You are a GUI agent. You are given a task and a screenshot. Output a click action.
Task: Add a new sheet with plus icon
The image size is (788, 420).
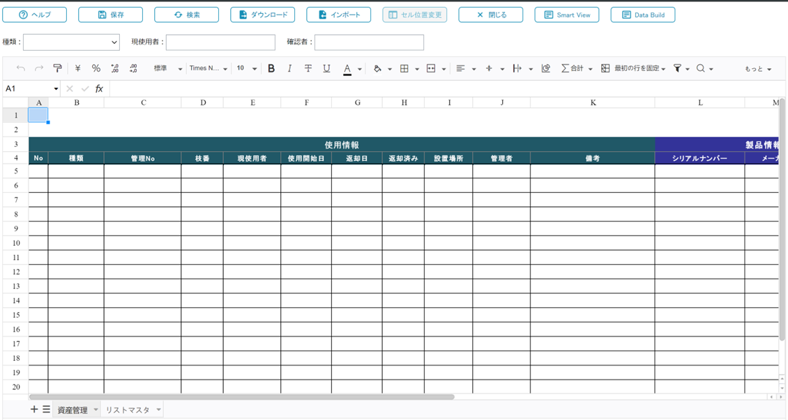34,410
